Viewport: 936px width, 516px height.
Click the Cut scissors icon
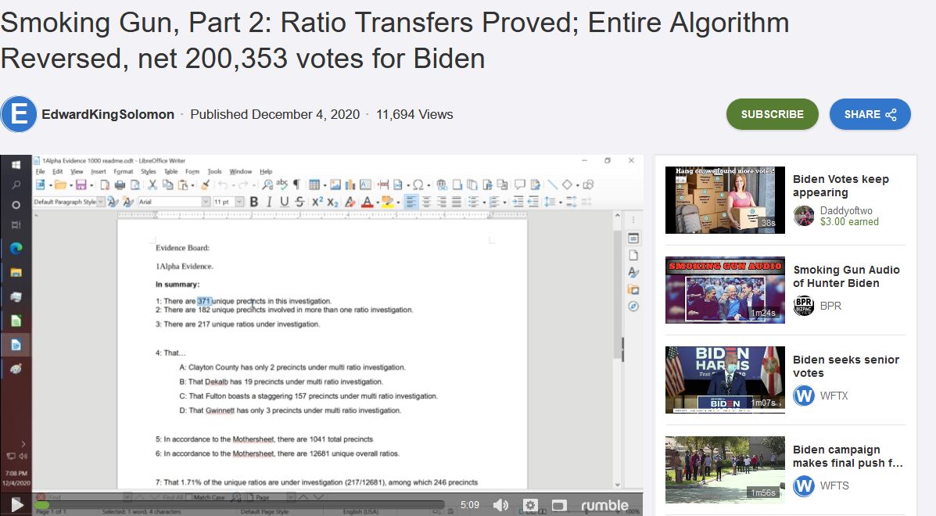pyautogui.click(x=152, y=185)
